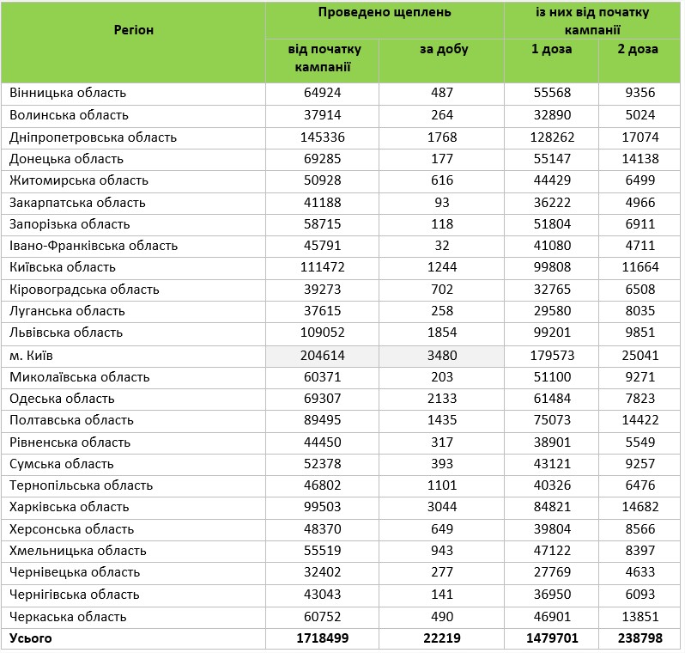Click the second dose total 238798
This screenshot has width=685, height=653.
[637, 638]
